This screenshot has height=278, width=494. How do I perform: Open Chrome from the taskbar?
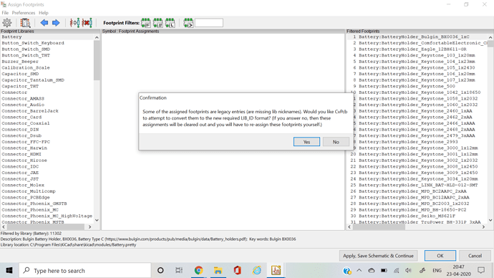coord(198,270)
